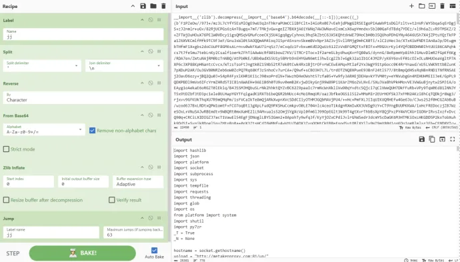Change output Raw Bytes encoding
Image resolution: width=460 pixels, height=262 pixels.
point(433,260)
